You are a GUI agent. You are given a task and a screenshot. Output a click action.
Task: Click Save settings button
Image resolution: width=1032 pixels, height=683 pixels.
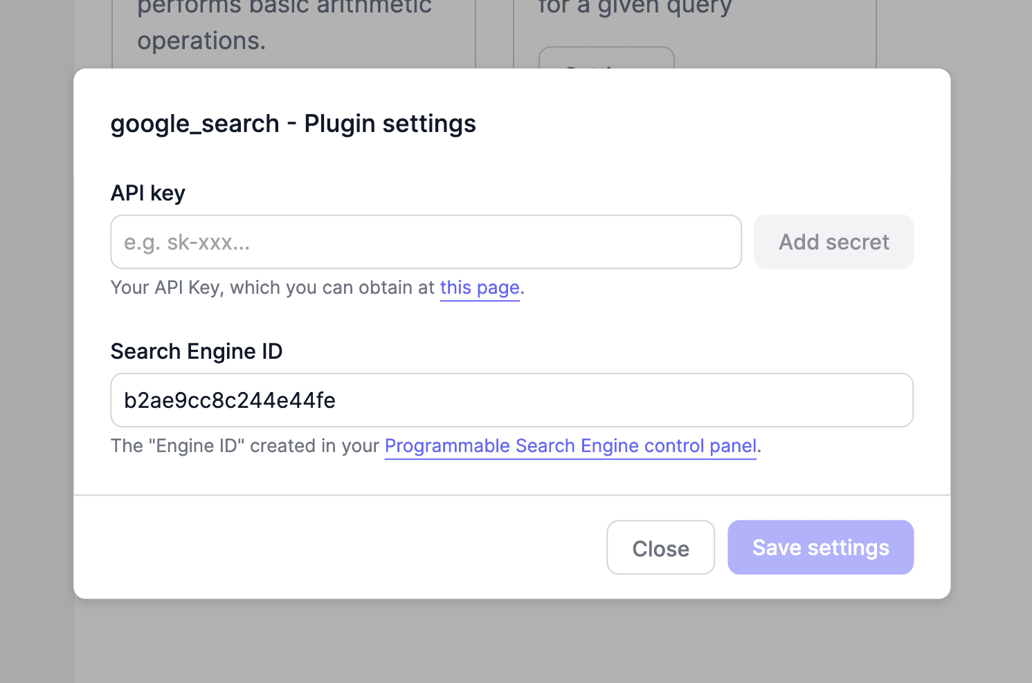820,548
